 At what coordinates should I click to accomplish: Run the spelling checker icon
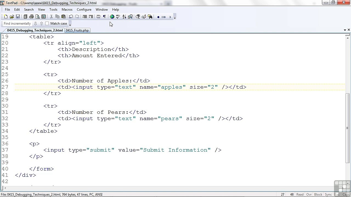click(x=118, y=17)
